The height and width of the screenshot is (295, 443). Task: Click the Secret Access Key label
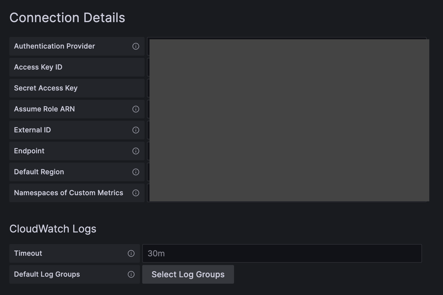point(46,88)
